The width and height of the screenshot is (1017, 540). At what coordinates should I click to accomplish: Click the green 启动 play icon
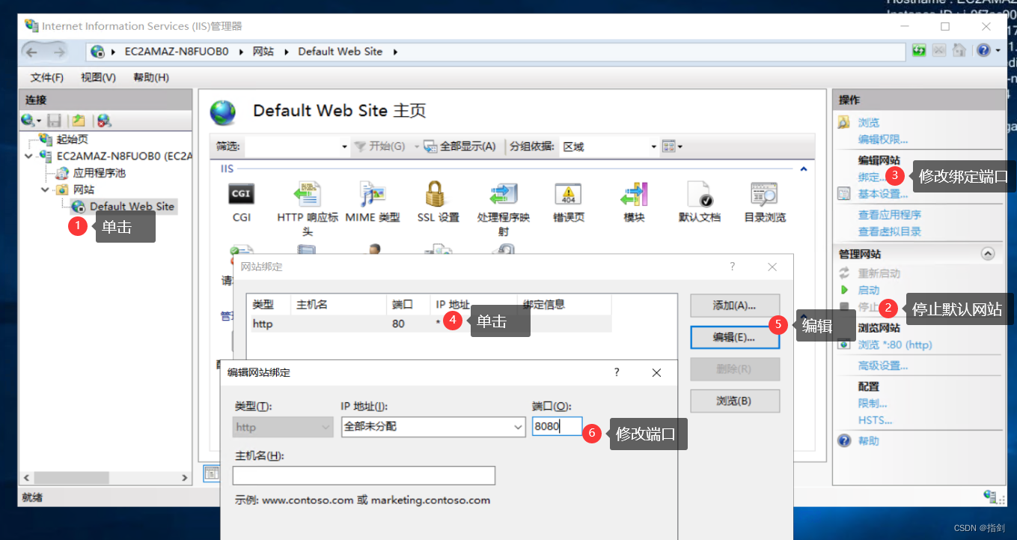pos(844,290)
